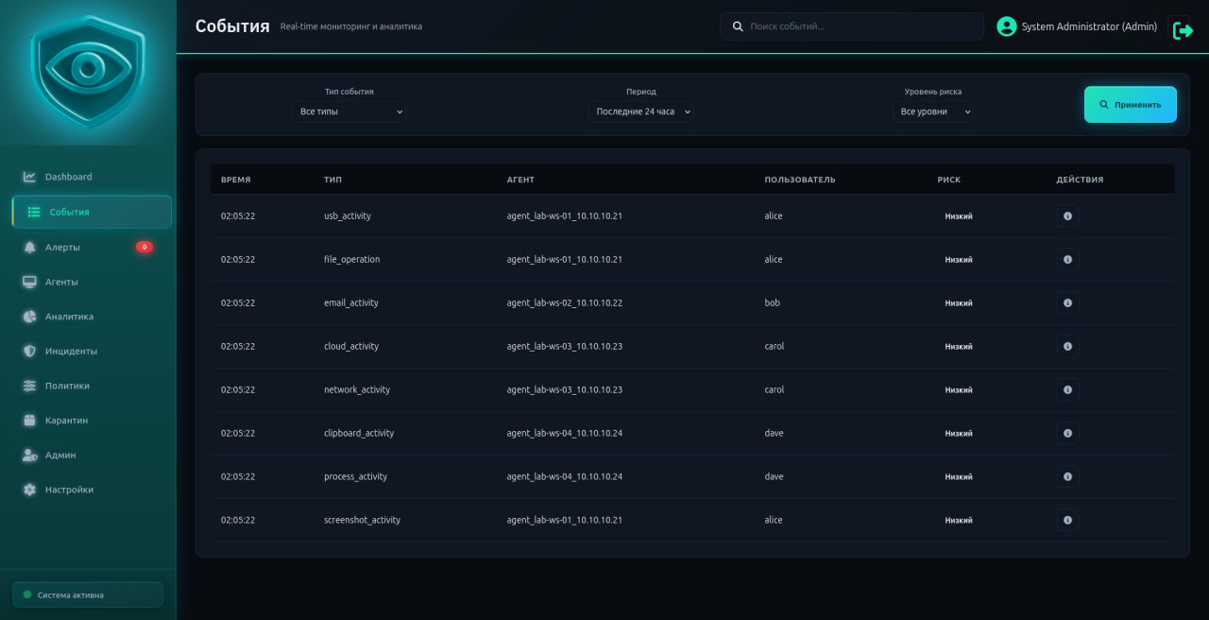1209x620 pixels.
Task: Click the System Administrator (Admin) name
Action: pyautogui.click(x=1089, y=26)
